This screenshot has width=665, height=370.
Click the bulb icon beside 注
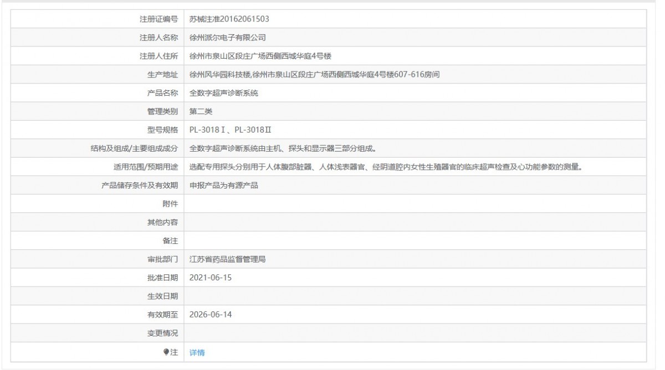[167, 352]
